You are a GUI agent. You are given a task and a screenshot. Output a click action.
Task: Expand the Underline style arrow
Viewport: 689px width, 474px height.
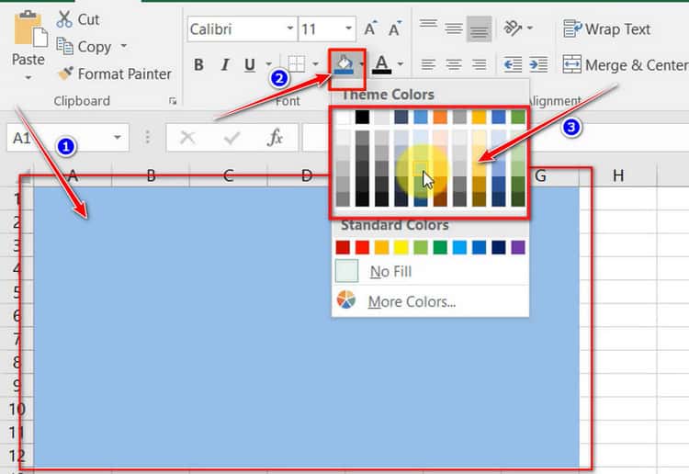(x=268, y=64)
